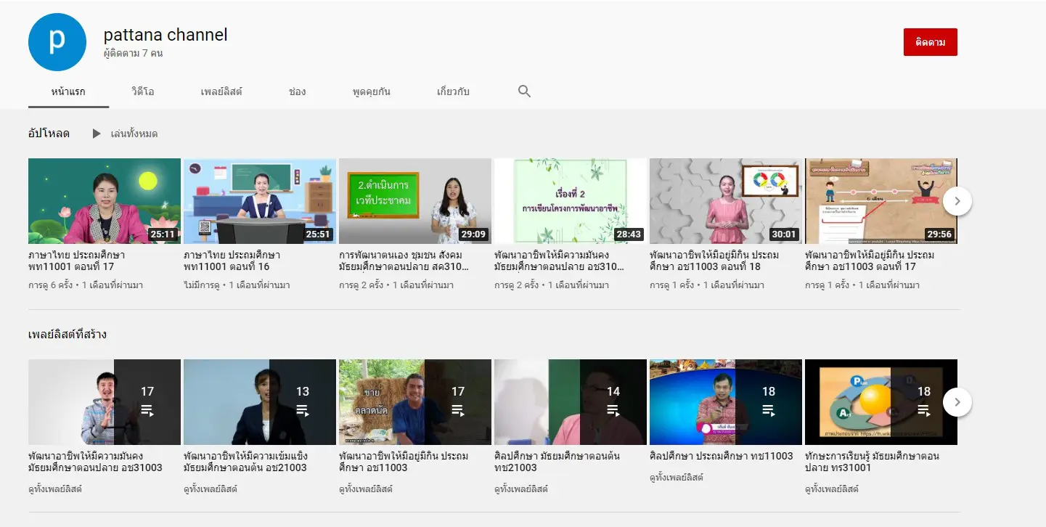Click the การดู 6 ครั้ง view count text
The width and height of the screenshot is (1046, 527).
[52, 285]
